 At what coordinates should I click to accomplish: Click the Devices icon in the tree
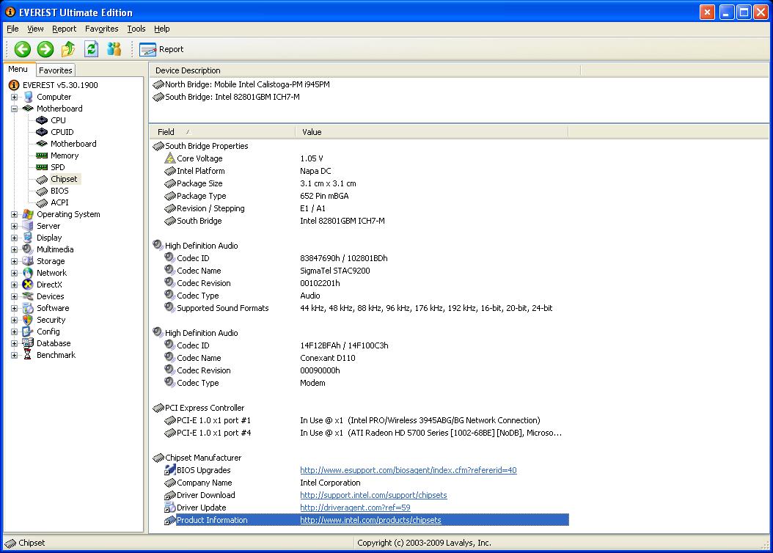click(28, 297)
